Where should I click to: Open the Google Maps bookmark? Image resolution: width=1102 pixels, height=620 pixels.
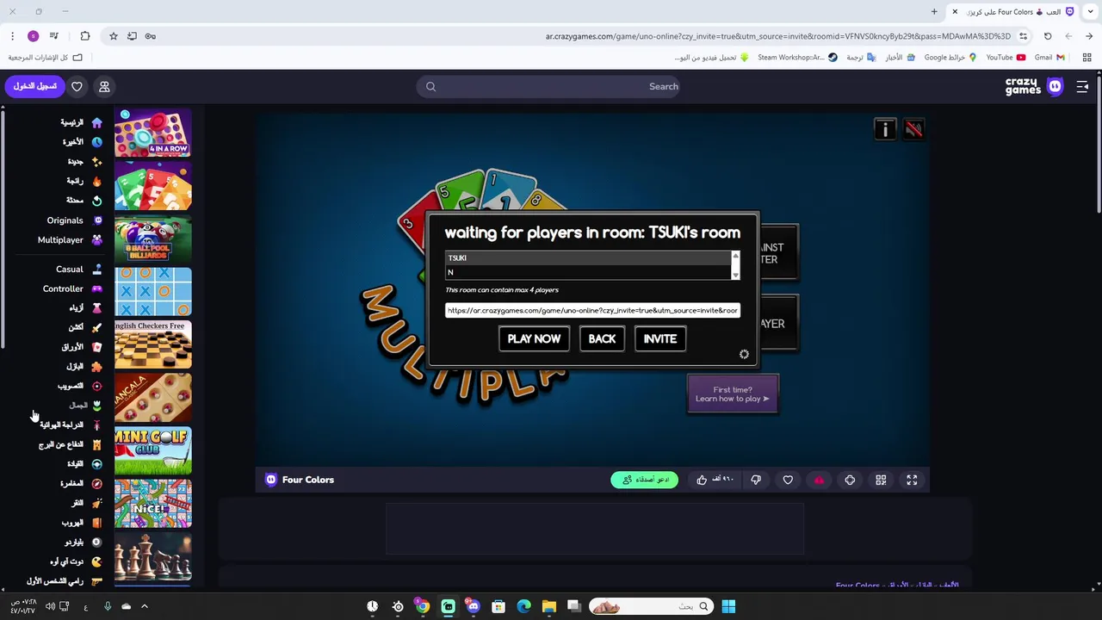pos(950,58)
